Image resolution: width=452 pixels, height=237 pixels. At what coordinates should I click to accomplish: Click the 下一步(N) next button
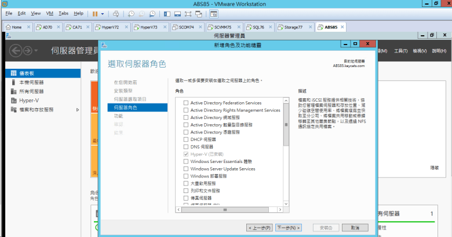[289, 228]
